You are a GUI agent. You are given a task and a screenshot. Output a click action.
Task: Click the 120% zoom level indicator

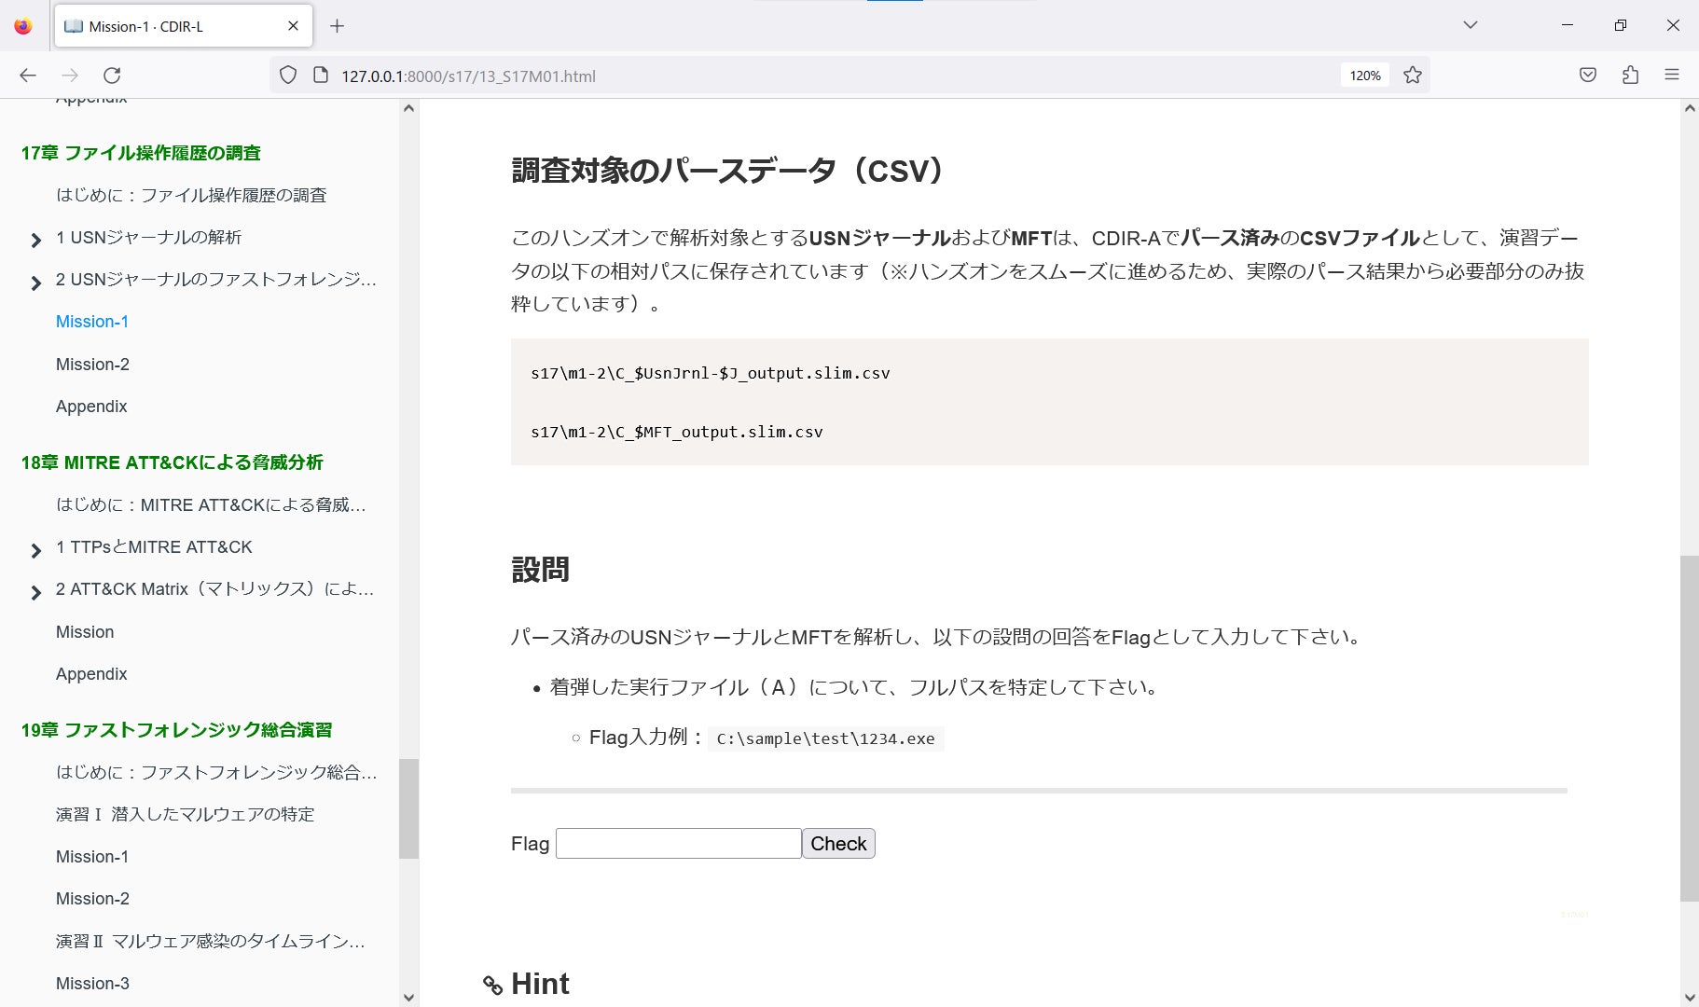point(1365,76)
